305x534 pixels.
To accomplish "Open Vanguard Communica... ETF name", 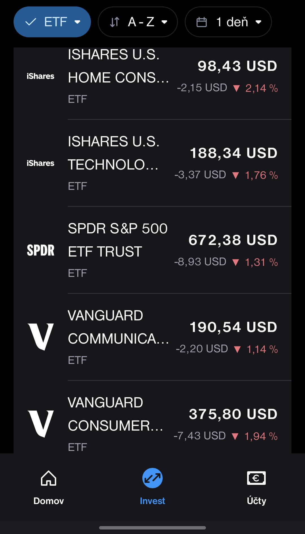I will tap(118, 327).
